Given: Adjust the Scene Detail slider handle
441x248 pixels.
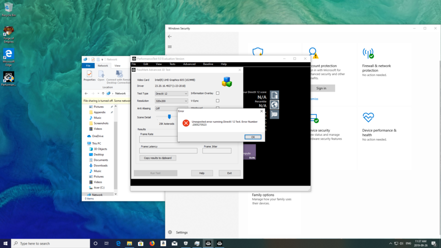Looking at the screenshot, I should tap(169, 117).
